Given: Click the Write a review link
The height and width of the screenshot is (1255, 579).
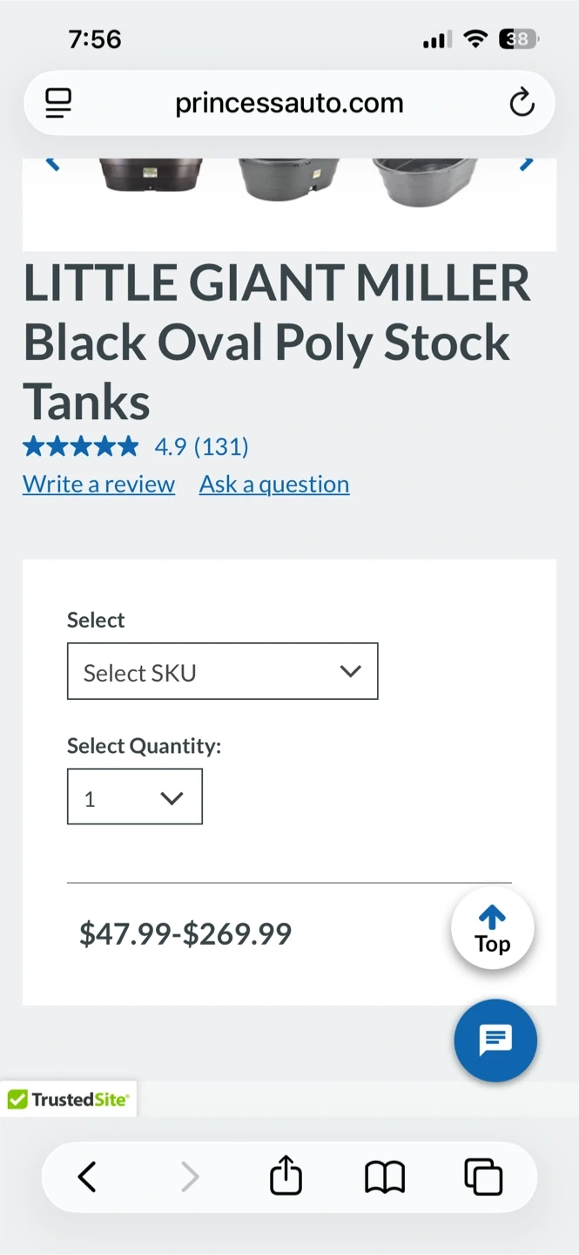Looking at the screenshot, I should coord(98,485).
